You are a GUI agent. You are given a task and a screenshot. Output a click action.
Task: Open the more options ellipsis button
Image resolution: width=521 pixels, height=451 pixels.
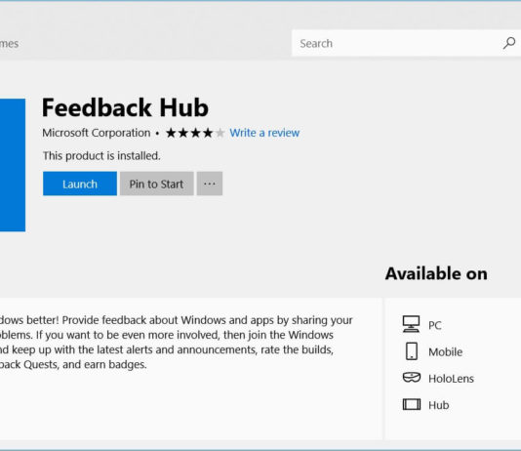click(210, 184)
